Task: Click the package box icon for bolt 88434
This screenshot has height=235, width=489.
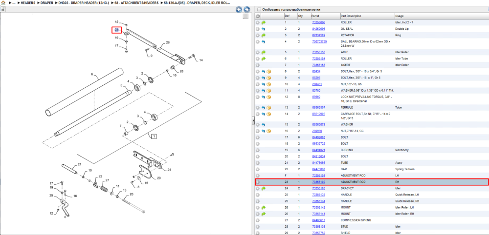Action: pyautogui.click(x=269, y=72)
